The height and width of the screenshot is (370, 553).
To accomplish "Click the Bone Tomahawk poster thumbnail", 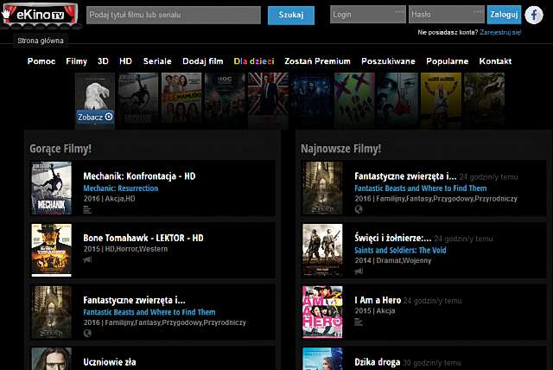I will [52, 250].
